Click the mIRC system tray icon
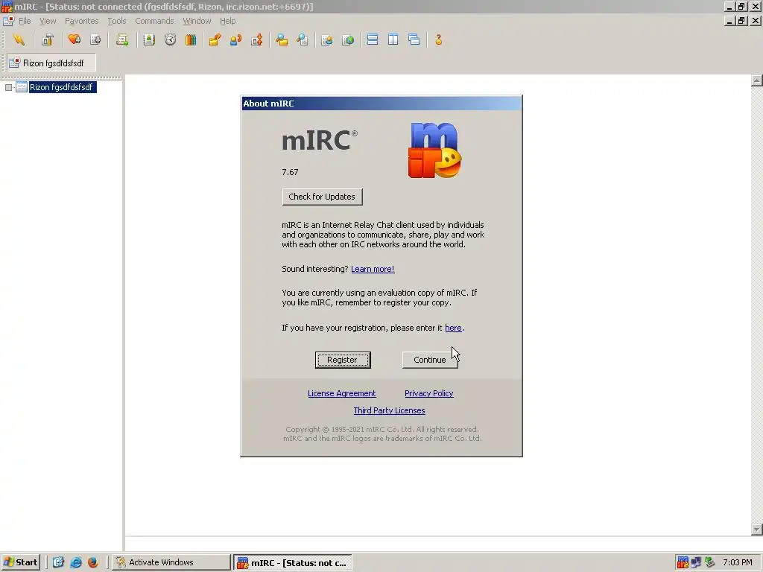 [x=683, y=562]
